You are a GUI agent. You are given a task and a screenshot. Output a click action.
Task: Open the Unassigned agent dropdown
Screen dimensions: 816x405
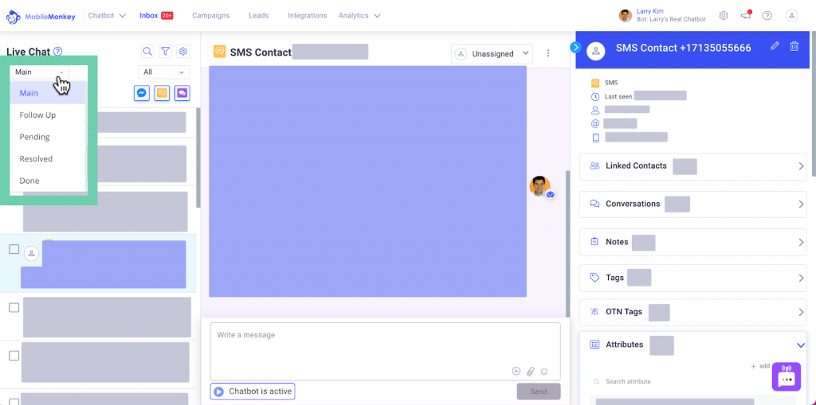point(492,53)
